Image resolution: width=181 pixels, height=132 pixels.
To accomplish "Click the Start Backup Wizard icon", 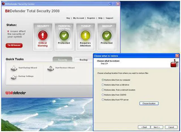I will (14, 68).
